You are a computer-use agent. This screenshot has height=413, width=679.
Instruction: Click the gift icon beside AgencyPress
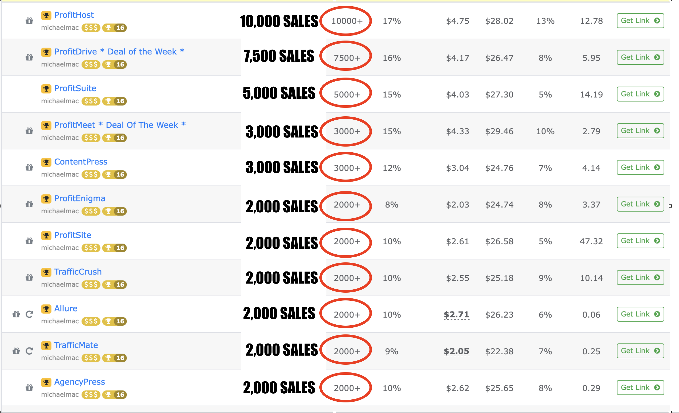tap(29, 387)
